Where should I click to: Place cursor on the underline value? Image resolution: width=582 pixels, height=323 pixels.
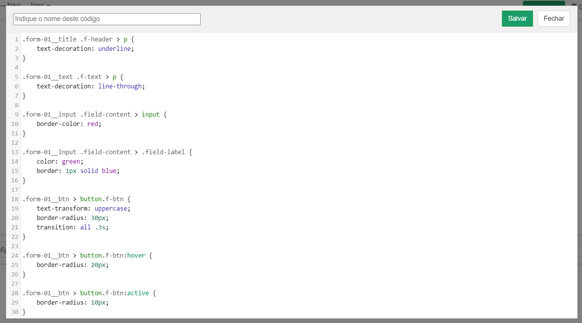point(114,49)
